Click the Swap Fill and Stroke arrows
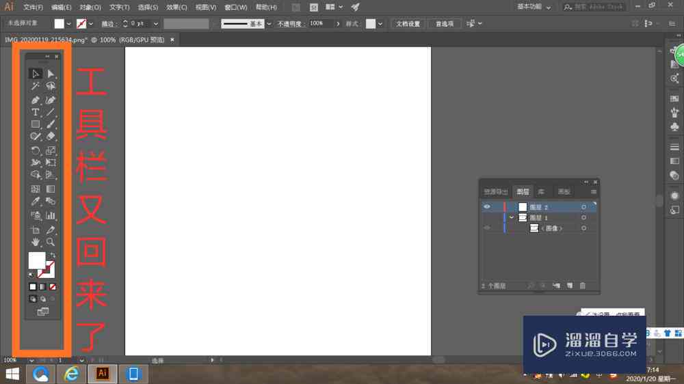Image resolution: width=684 pixels, height=384 pixels. coord(53,255)
